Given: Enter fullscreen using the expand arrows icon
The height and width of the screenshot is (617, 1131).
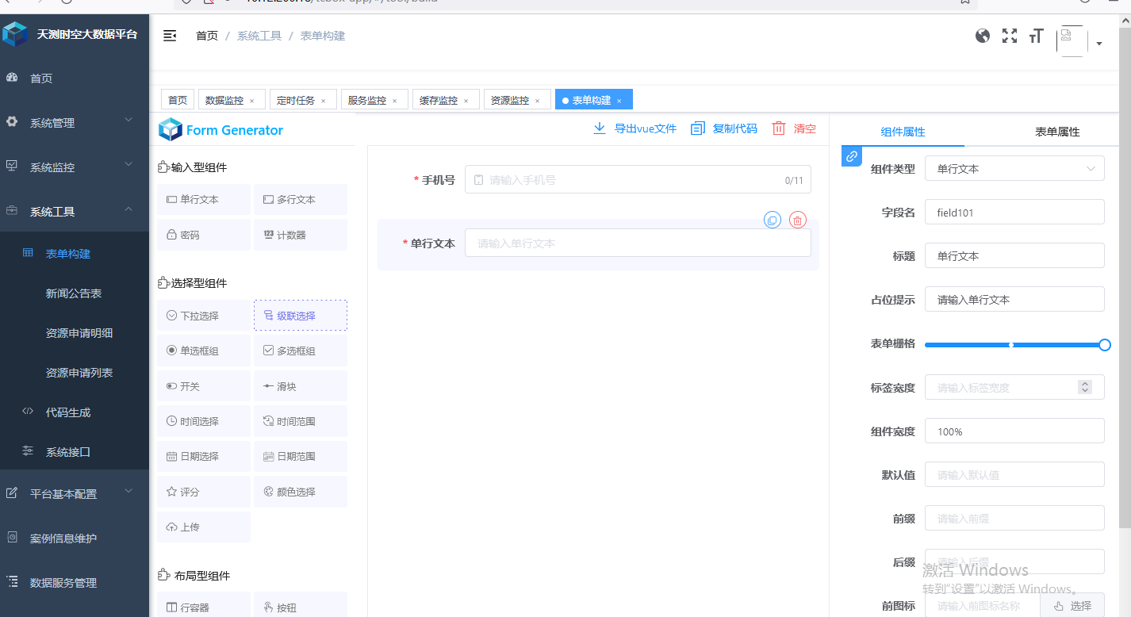Looking at the screenshot, I should click(1009, 36).
